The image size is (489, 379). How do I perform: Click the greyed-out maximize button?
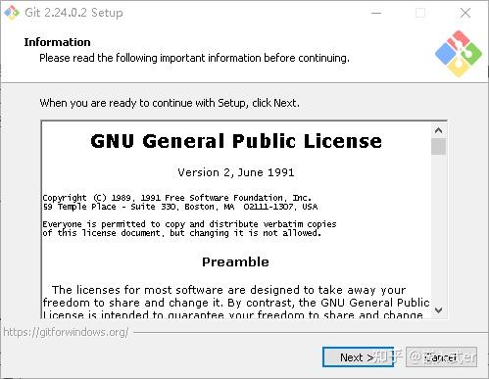point(420,13)
